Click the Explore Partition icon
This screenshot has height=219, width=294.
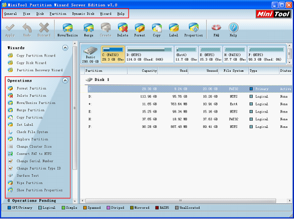(10, 139)
